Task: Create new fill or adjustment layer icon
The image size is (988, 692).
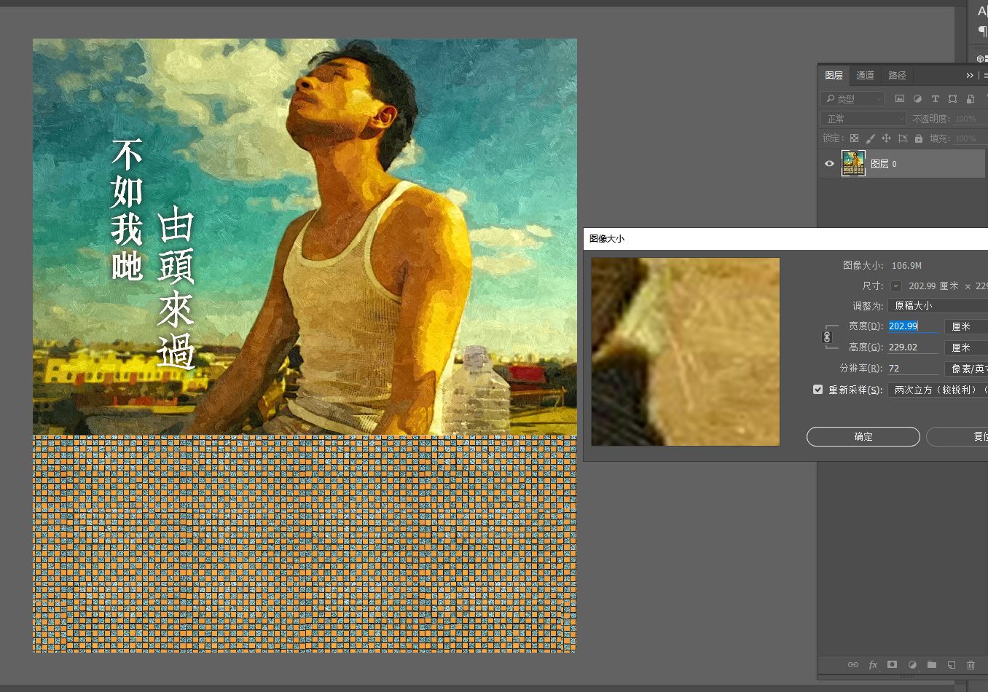Action: point(912,664)
